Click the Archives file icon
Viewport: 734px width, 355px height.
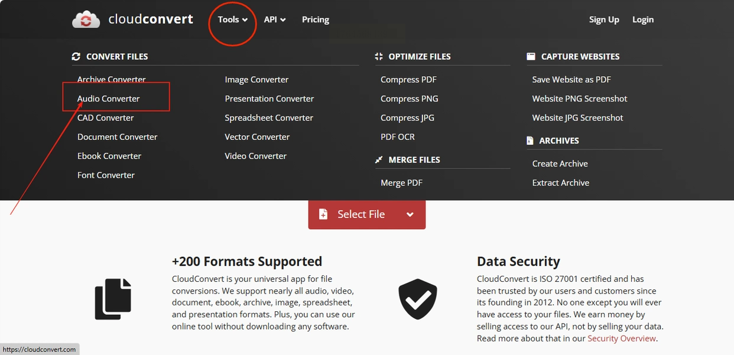coord(530,141)
